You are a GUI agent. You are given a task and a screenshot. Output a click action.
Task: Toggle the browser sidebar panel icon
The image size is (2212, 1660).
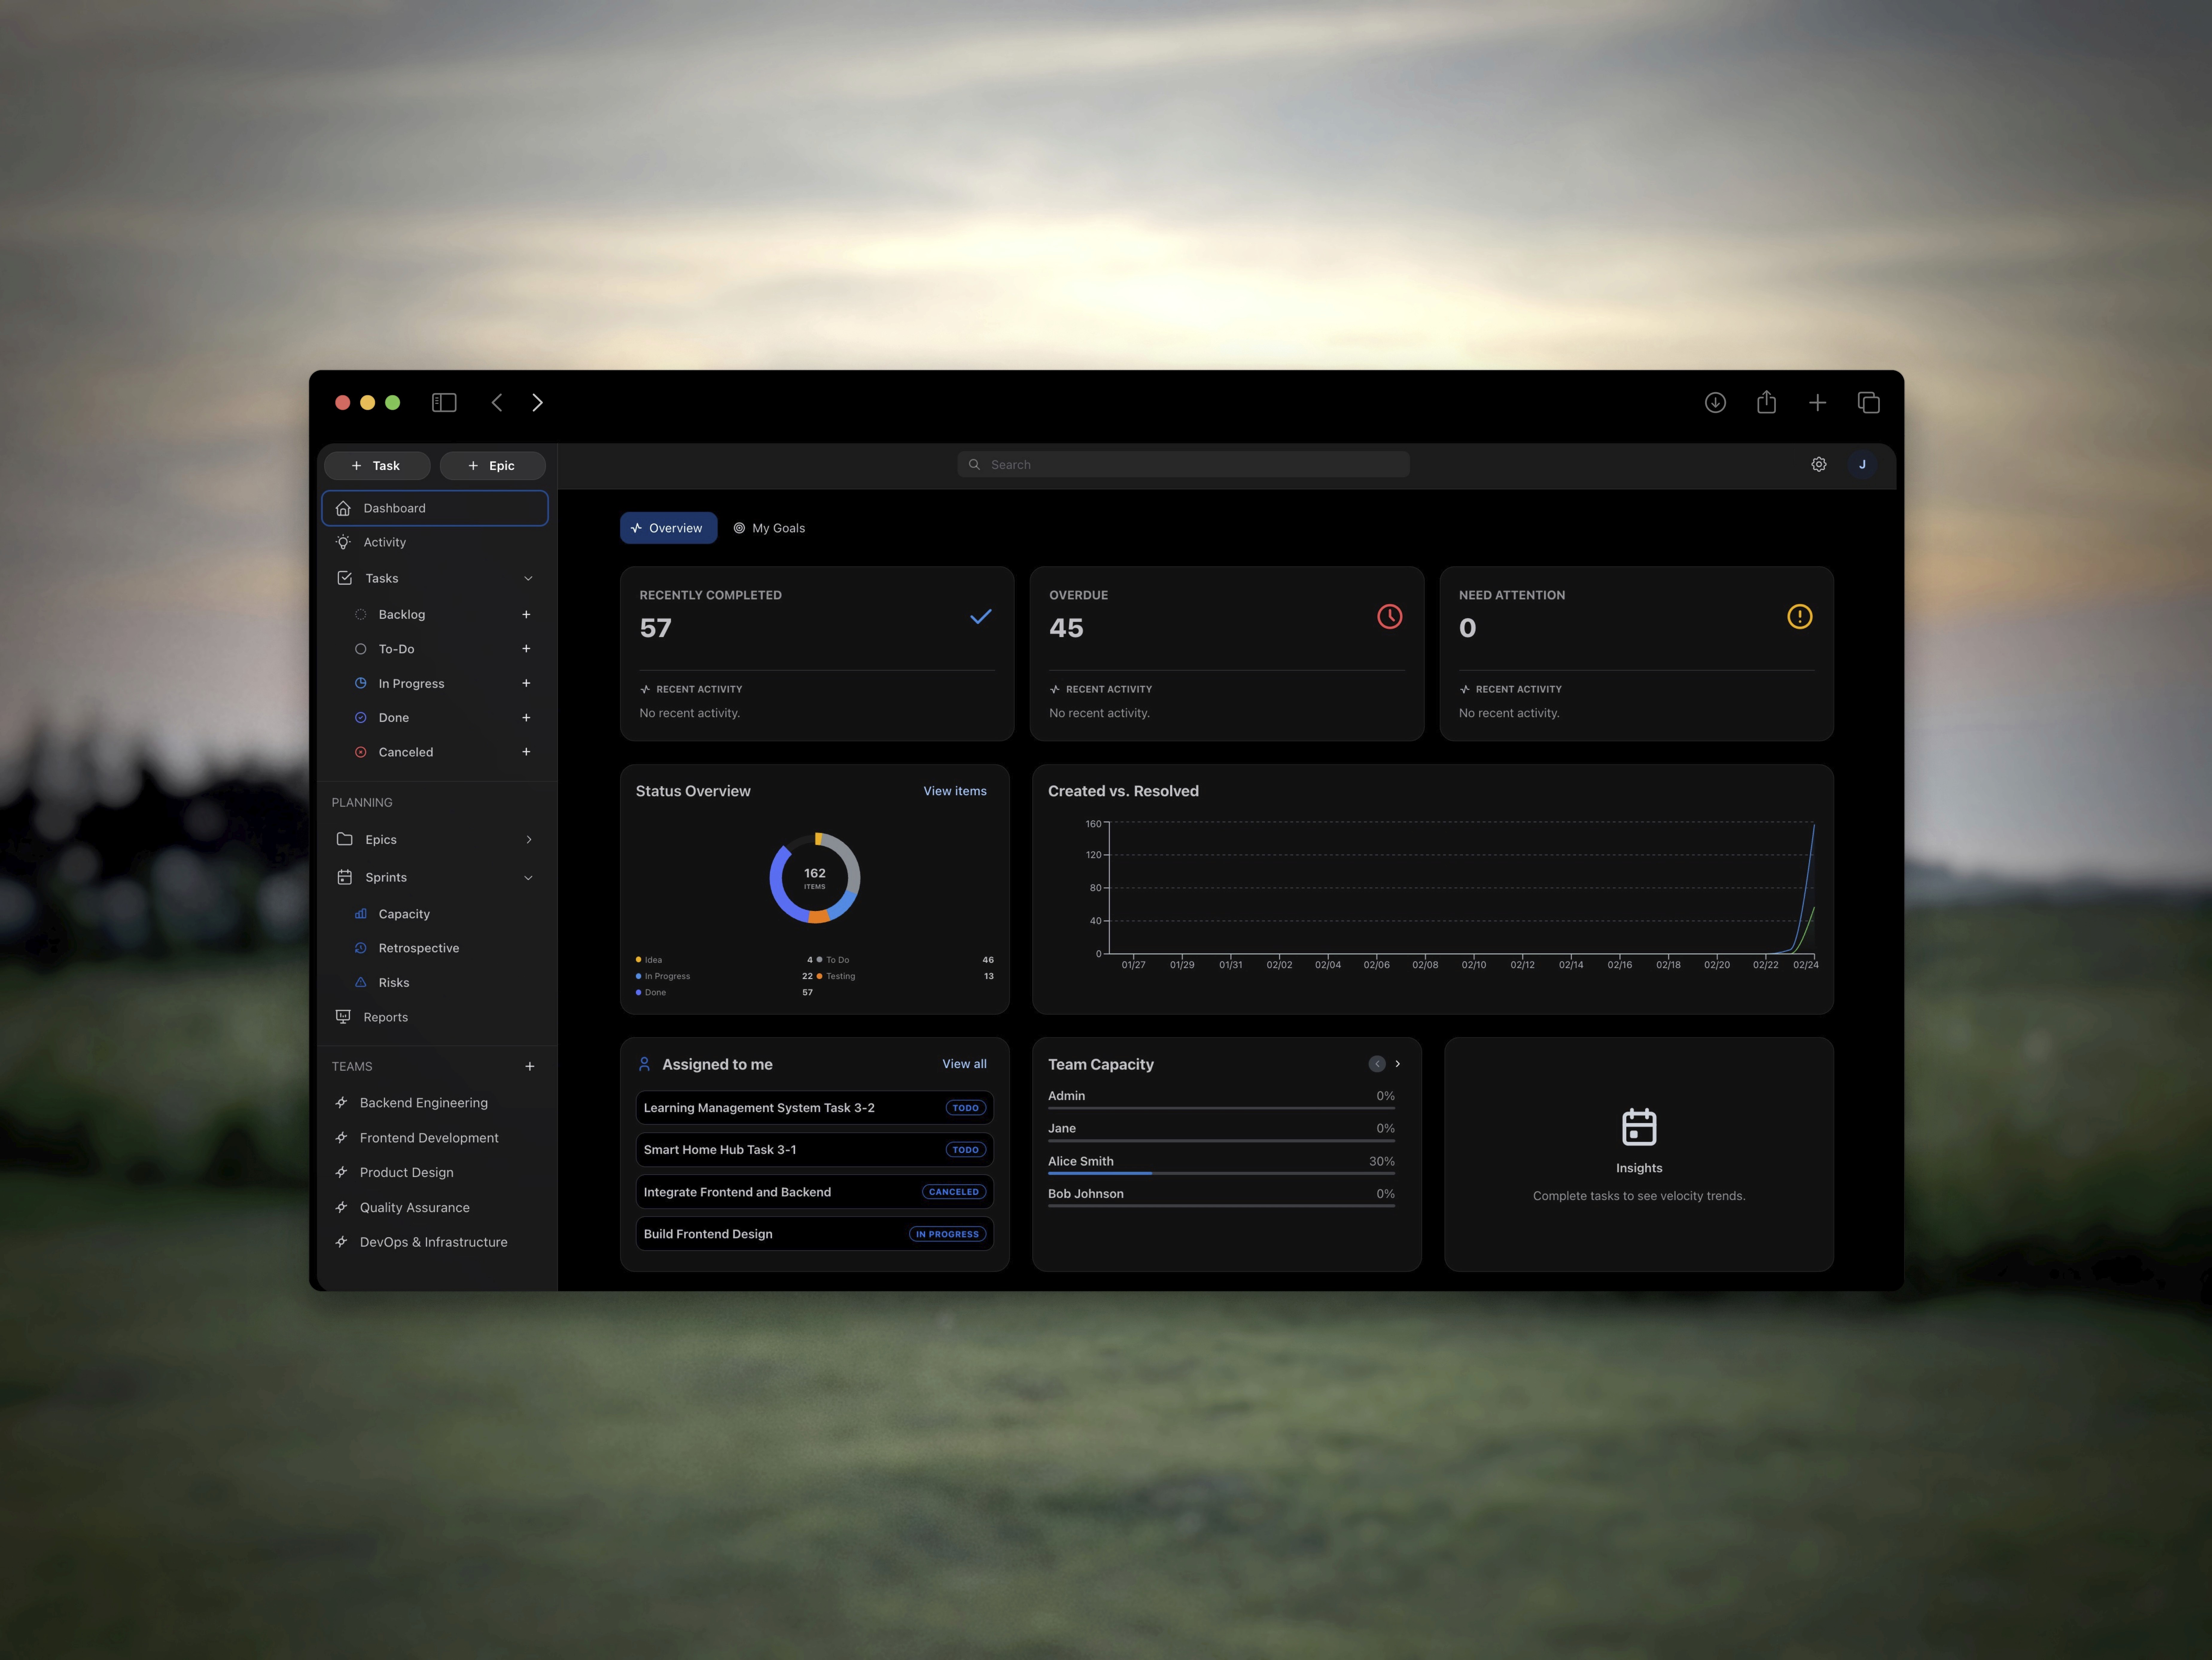(x=444, y=402)
